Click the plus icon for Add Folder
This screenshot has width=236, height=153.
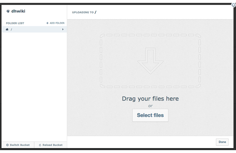(x=47, y=23)
